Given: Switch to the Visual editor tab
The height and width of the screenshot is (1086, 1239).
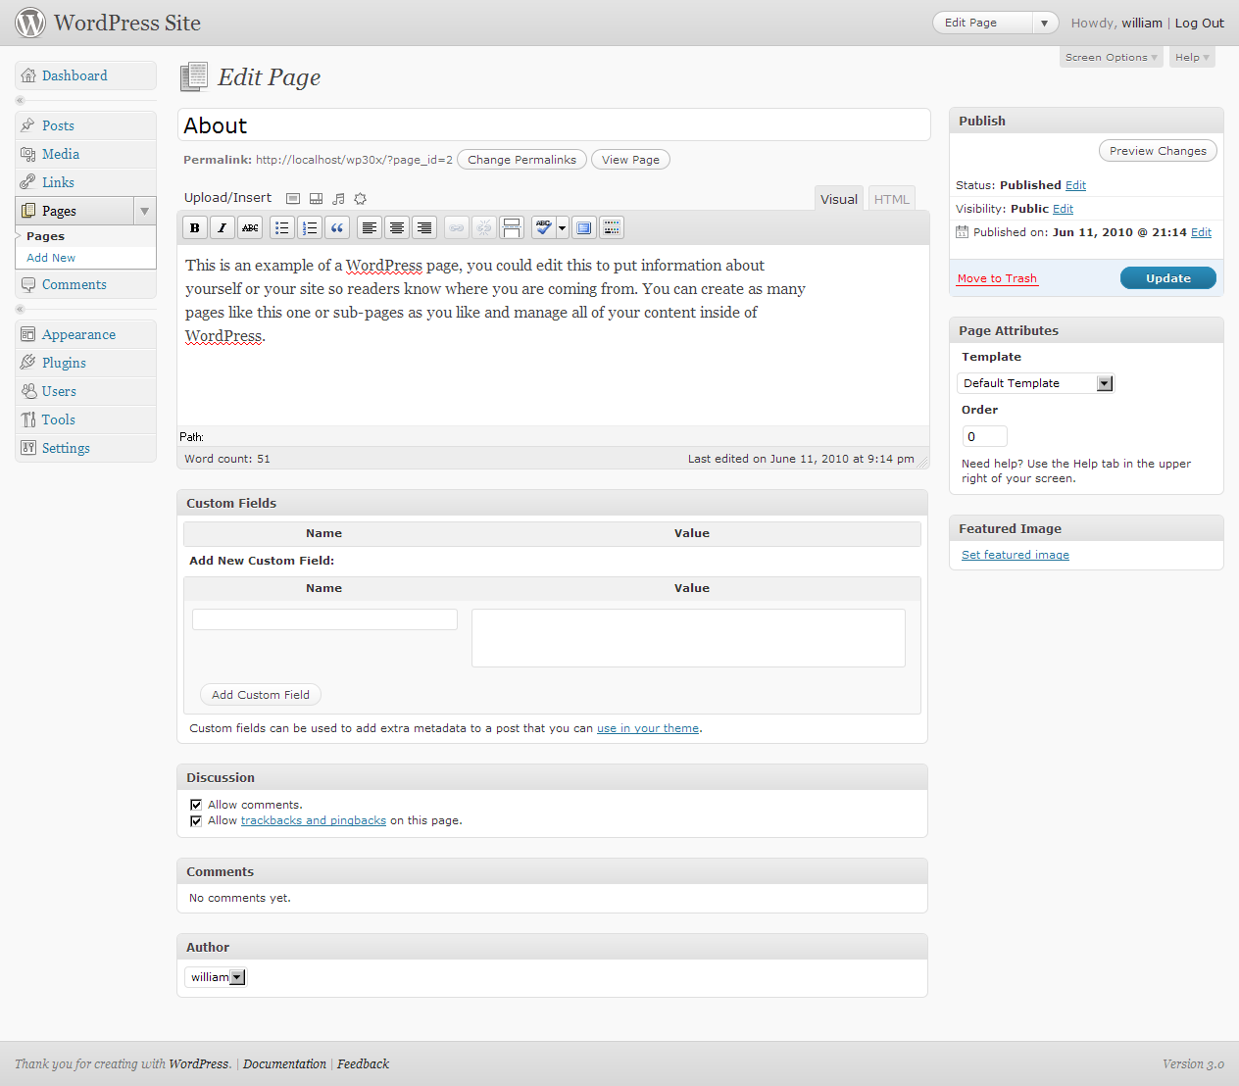Looking at the screenshot, I should tap(839, 199).
